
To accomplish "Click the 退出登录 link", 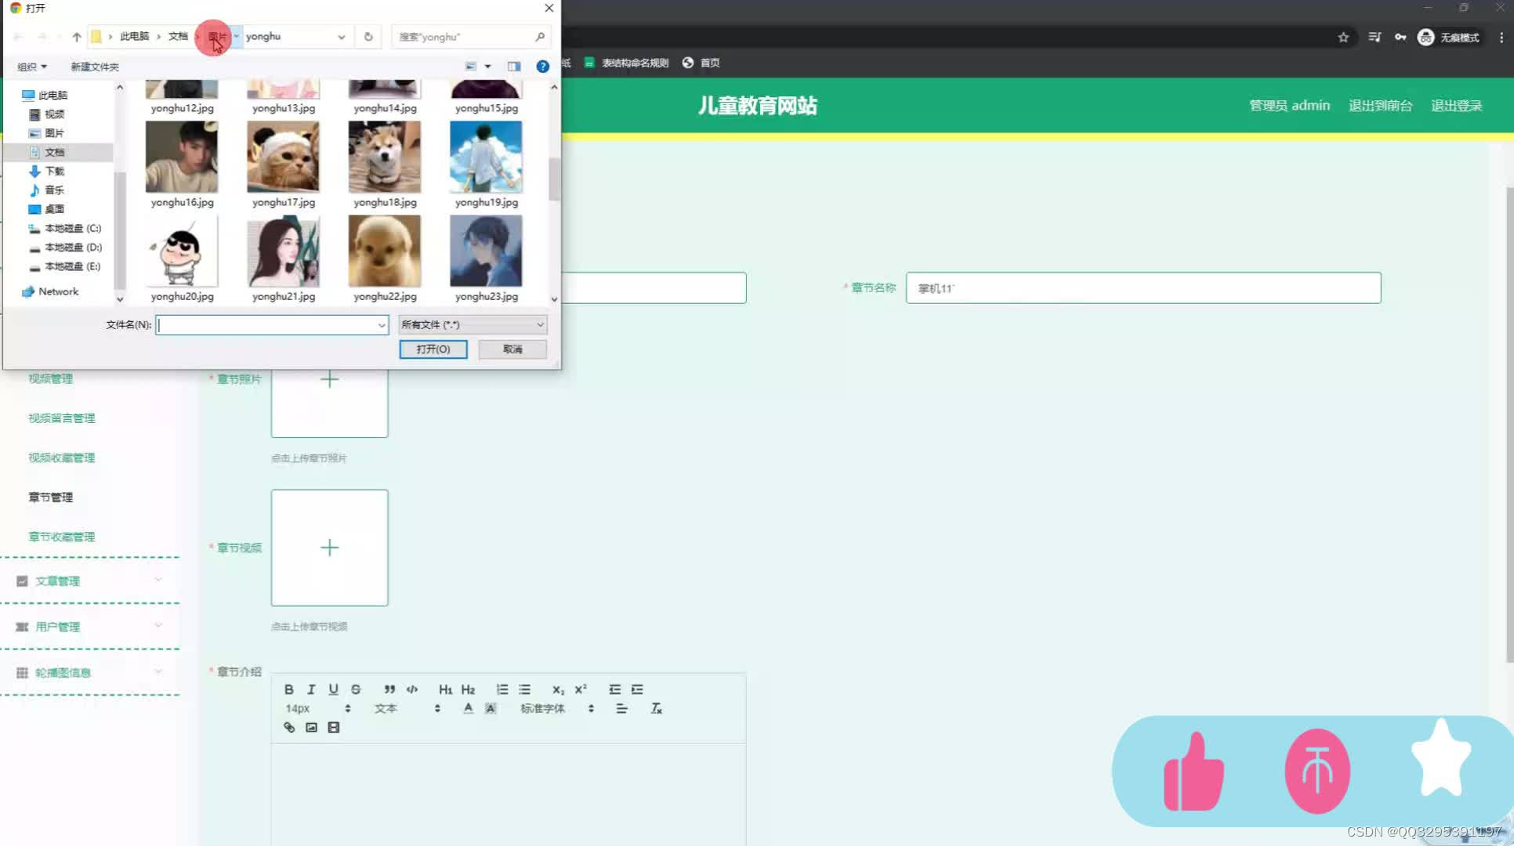I will (1456, 106).
